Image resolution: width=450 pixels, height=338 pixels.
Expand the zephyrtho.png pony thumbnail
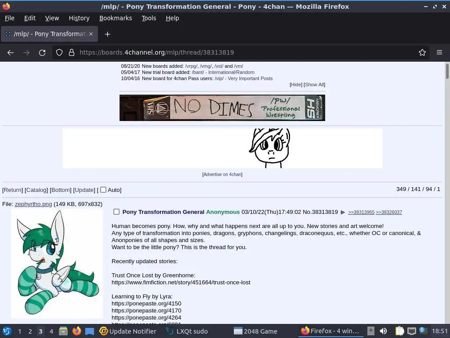pos(57,264)
